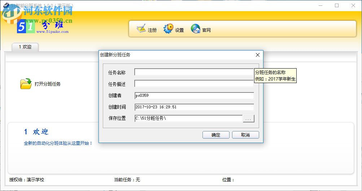Click the www.51paike.com link
Screen dimensions: 362x191
click(x=52, y=32)
